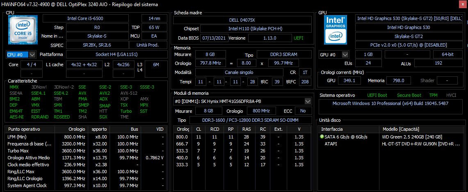468x192 pixels.
Task: Click the Canale singolo mode field
Action: 239,72
